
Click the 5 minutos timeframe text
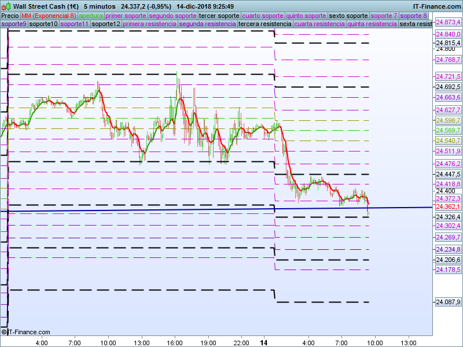point(100,6)
